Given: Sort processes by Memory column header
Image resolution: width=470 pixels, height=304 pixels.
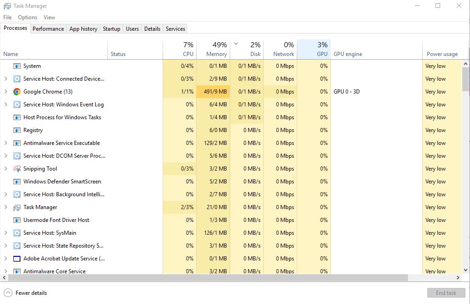Looking at the screenshot, I should (x=216, y=54).
